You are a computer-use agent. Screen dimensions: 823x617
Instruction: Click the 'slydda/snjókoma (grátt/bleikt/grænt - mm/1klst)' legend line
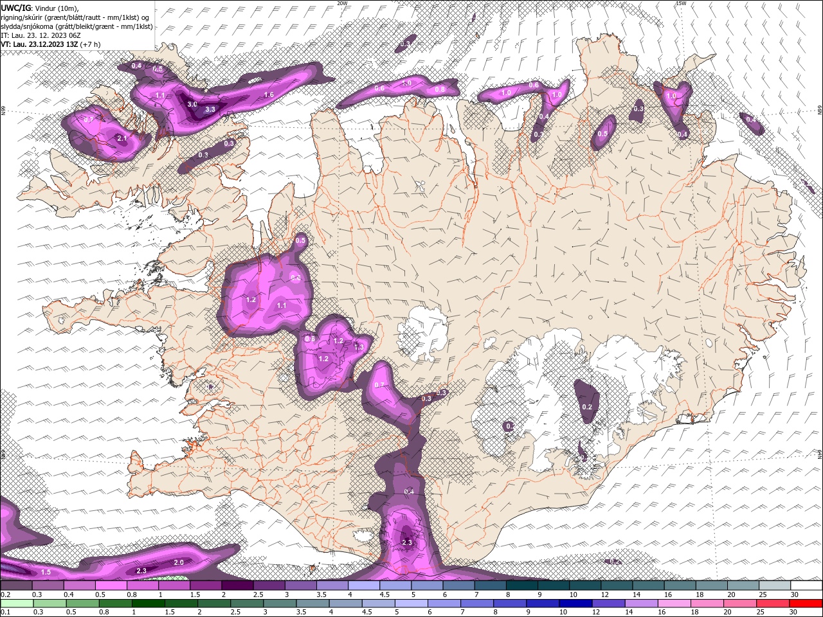tap(77, 26)
